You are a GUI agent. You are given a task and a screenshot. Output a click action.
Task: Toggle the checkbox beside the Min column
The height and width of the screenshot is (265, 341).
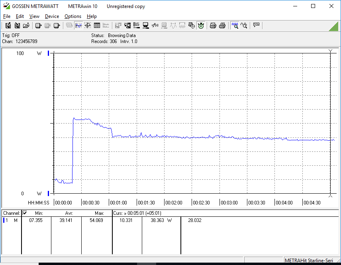[x=25, y=213]
